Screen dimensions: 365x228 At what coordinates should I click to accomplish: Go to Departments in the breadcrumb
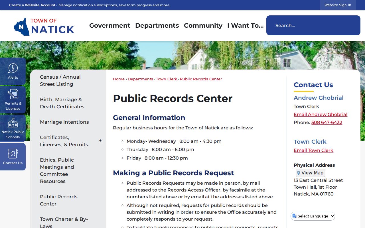coord(140,79)
